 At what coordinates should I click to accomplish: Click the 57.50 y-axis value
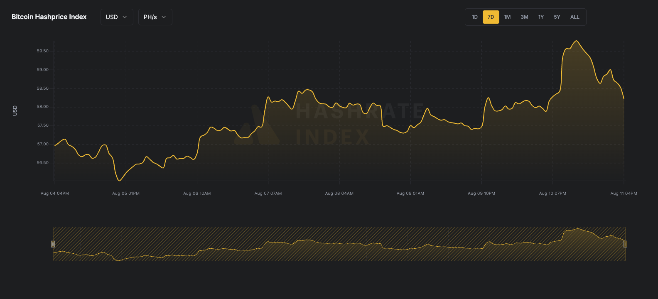coord(43,125)
